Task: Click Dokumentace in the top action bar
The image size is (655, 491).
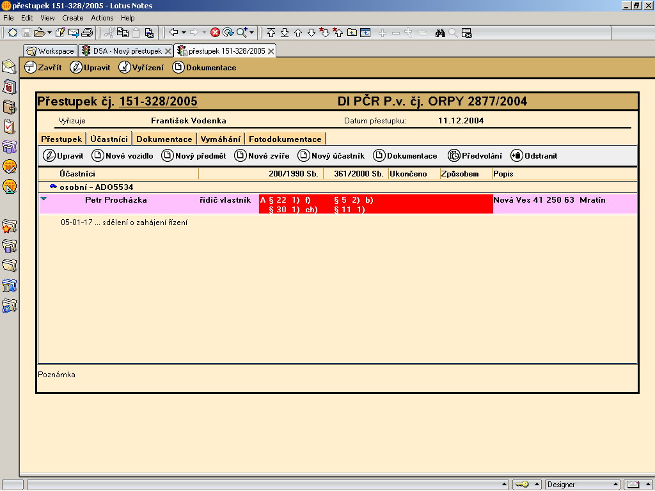Action: (x=204, y=67)
